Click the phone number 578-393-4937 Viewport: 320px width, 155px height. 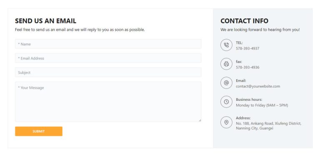[x=247, y=48]
